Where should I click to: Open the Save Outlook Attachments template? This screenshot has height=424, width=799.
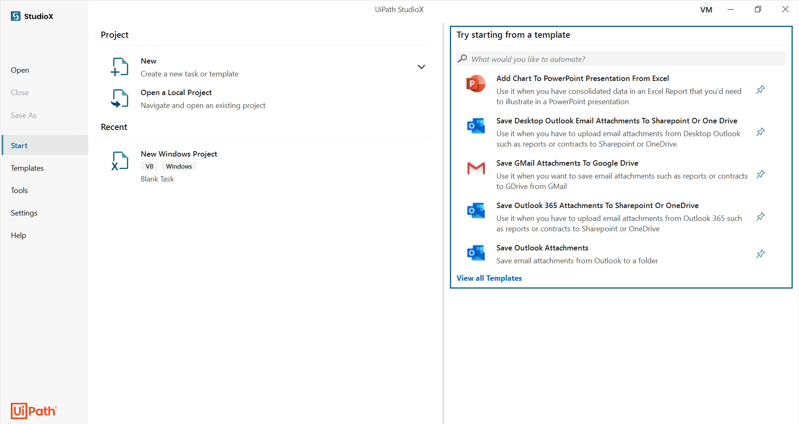[x=542, y=248]
